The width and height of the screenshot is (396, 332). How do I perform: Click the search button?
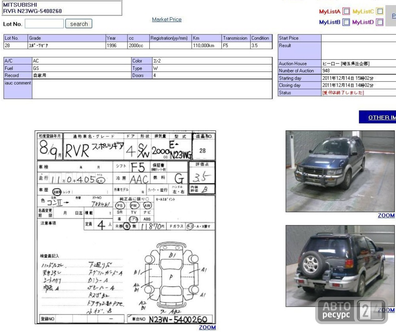point(79,24)
